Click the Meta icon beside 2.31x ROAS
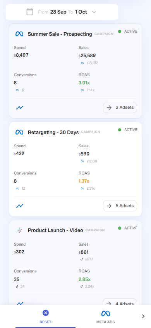Screen dimensions: 151x328 (82, 188)
